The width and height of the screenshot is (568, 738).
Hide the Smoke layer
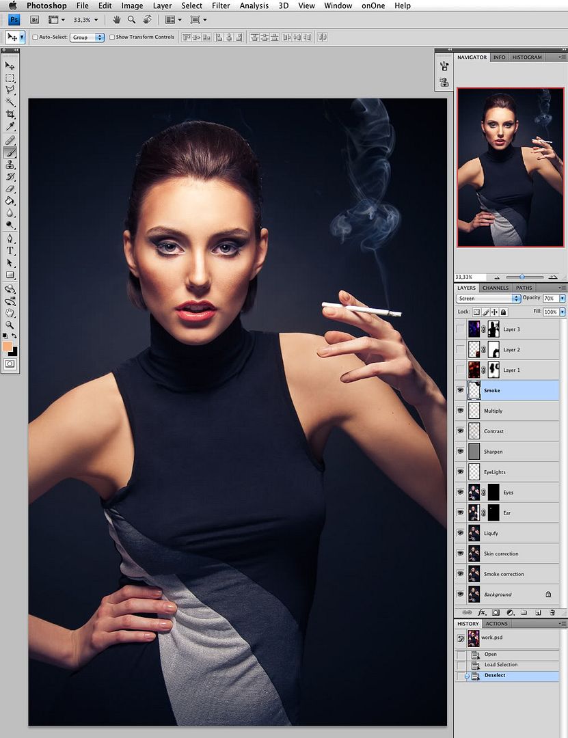point(460,390)
